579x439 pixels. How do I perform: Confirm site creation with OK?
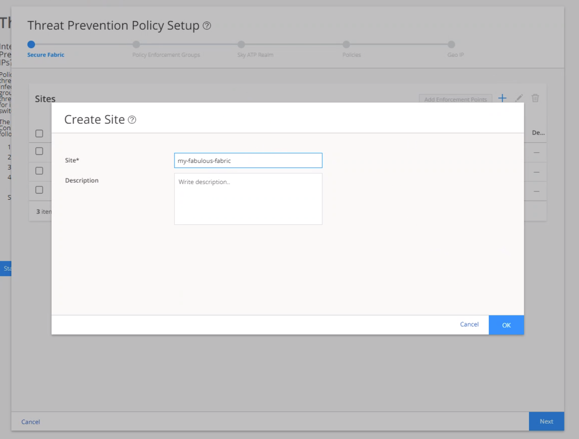506,325
